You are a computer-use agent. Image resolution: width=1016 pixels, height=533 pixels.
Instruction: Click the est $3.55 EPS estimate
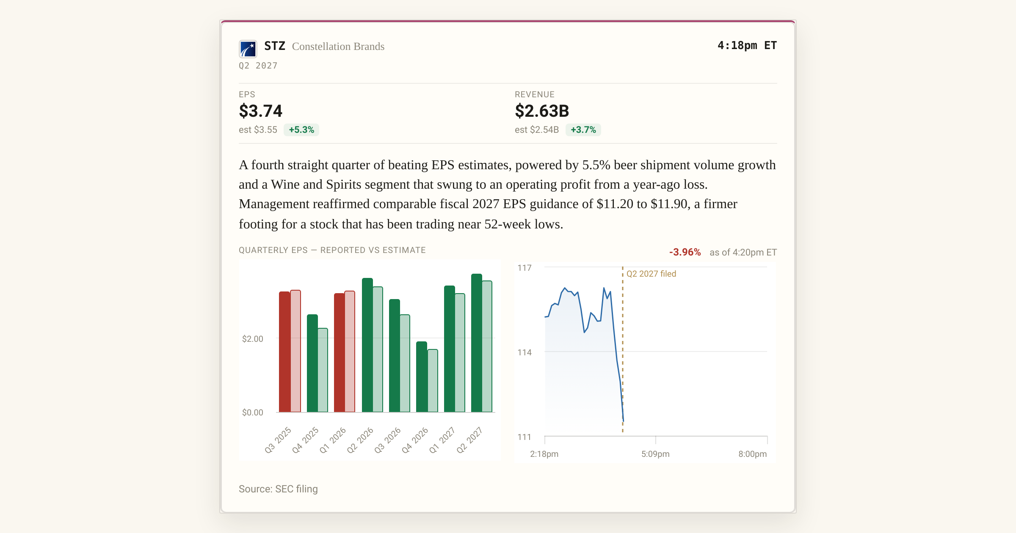click(258, 130)
